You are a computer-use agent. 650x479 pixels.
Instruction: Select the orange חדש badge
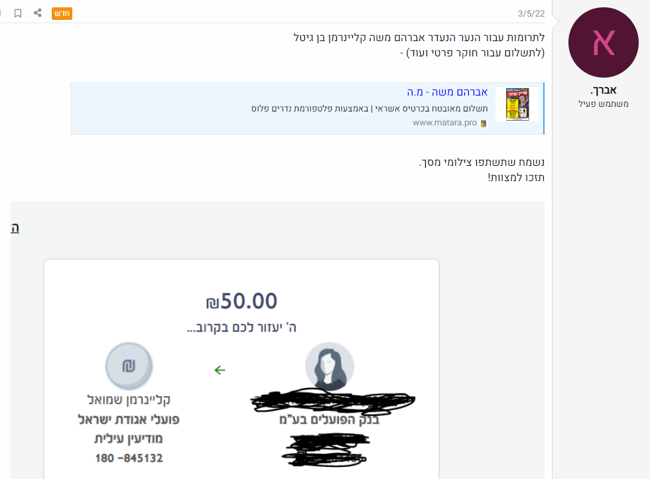click(62, 13)
